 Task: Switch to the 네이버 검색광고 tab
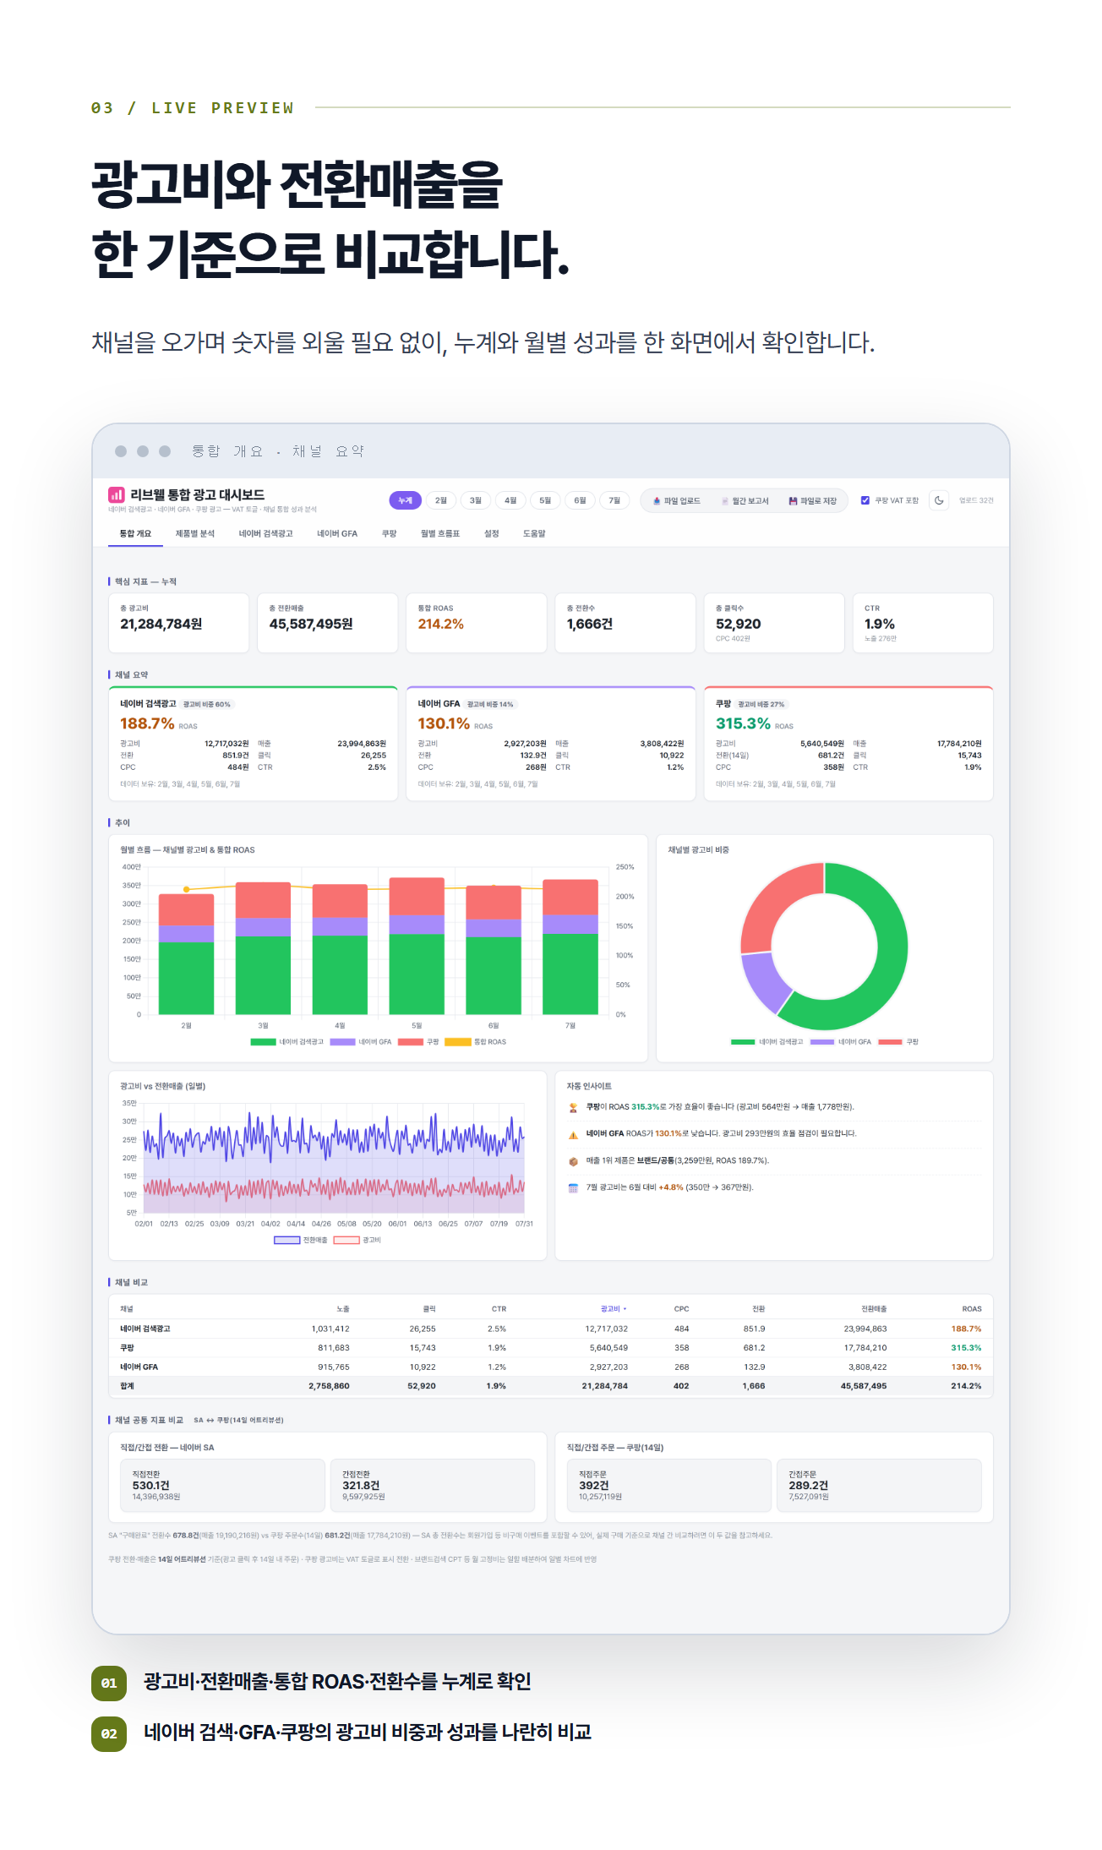pos(265,534)
